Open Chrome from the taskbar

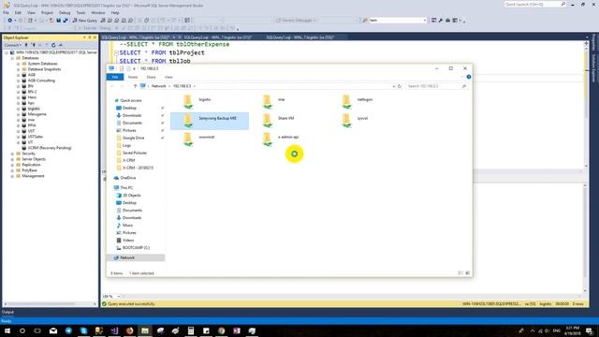pos(221,330)
